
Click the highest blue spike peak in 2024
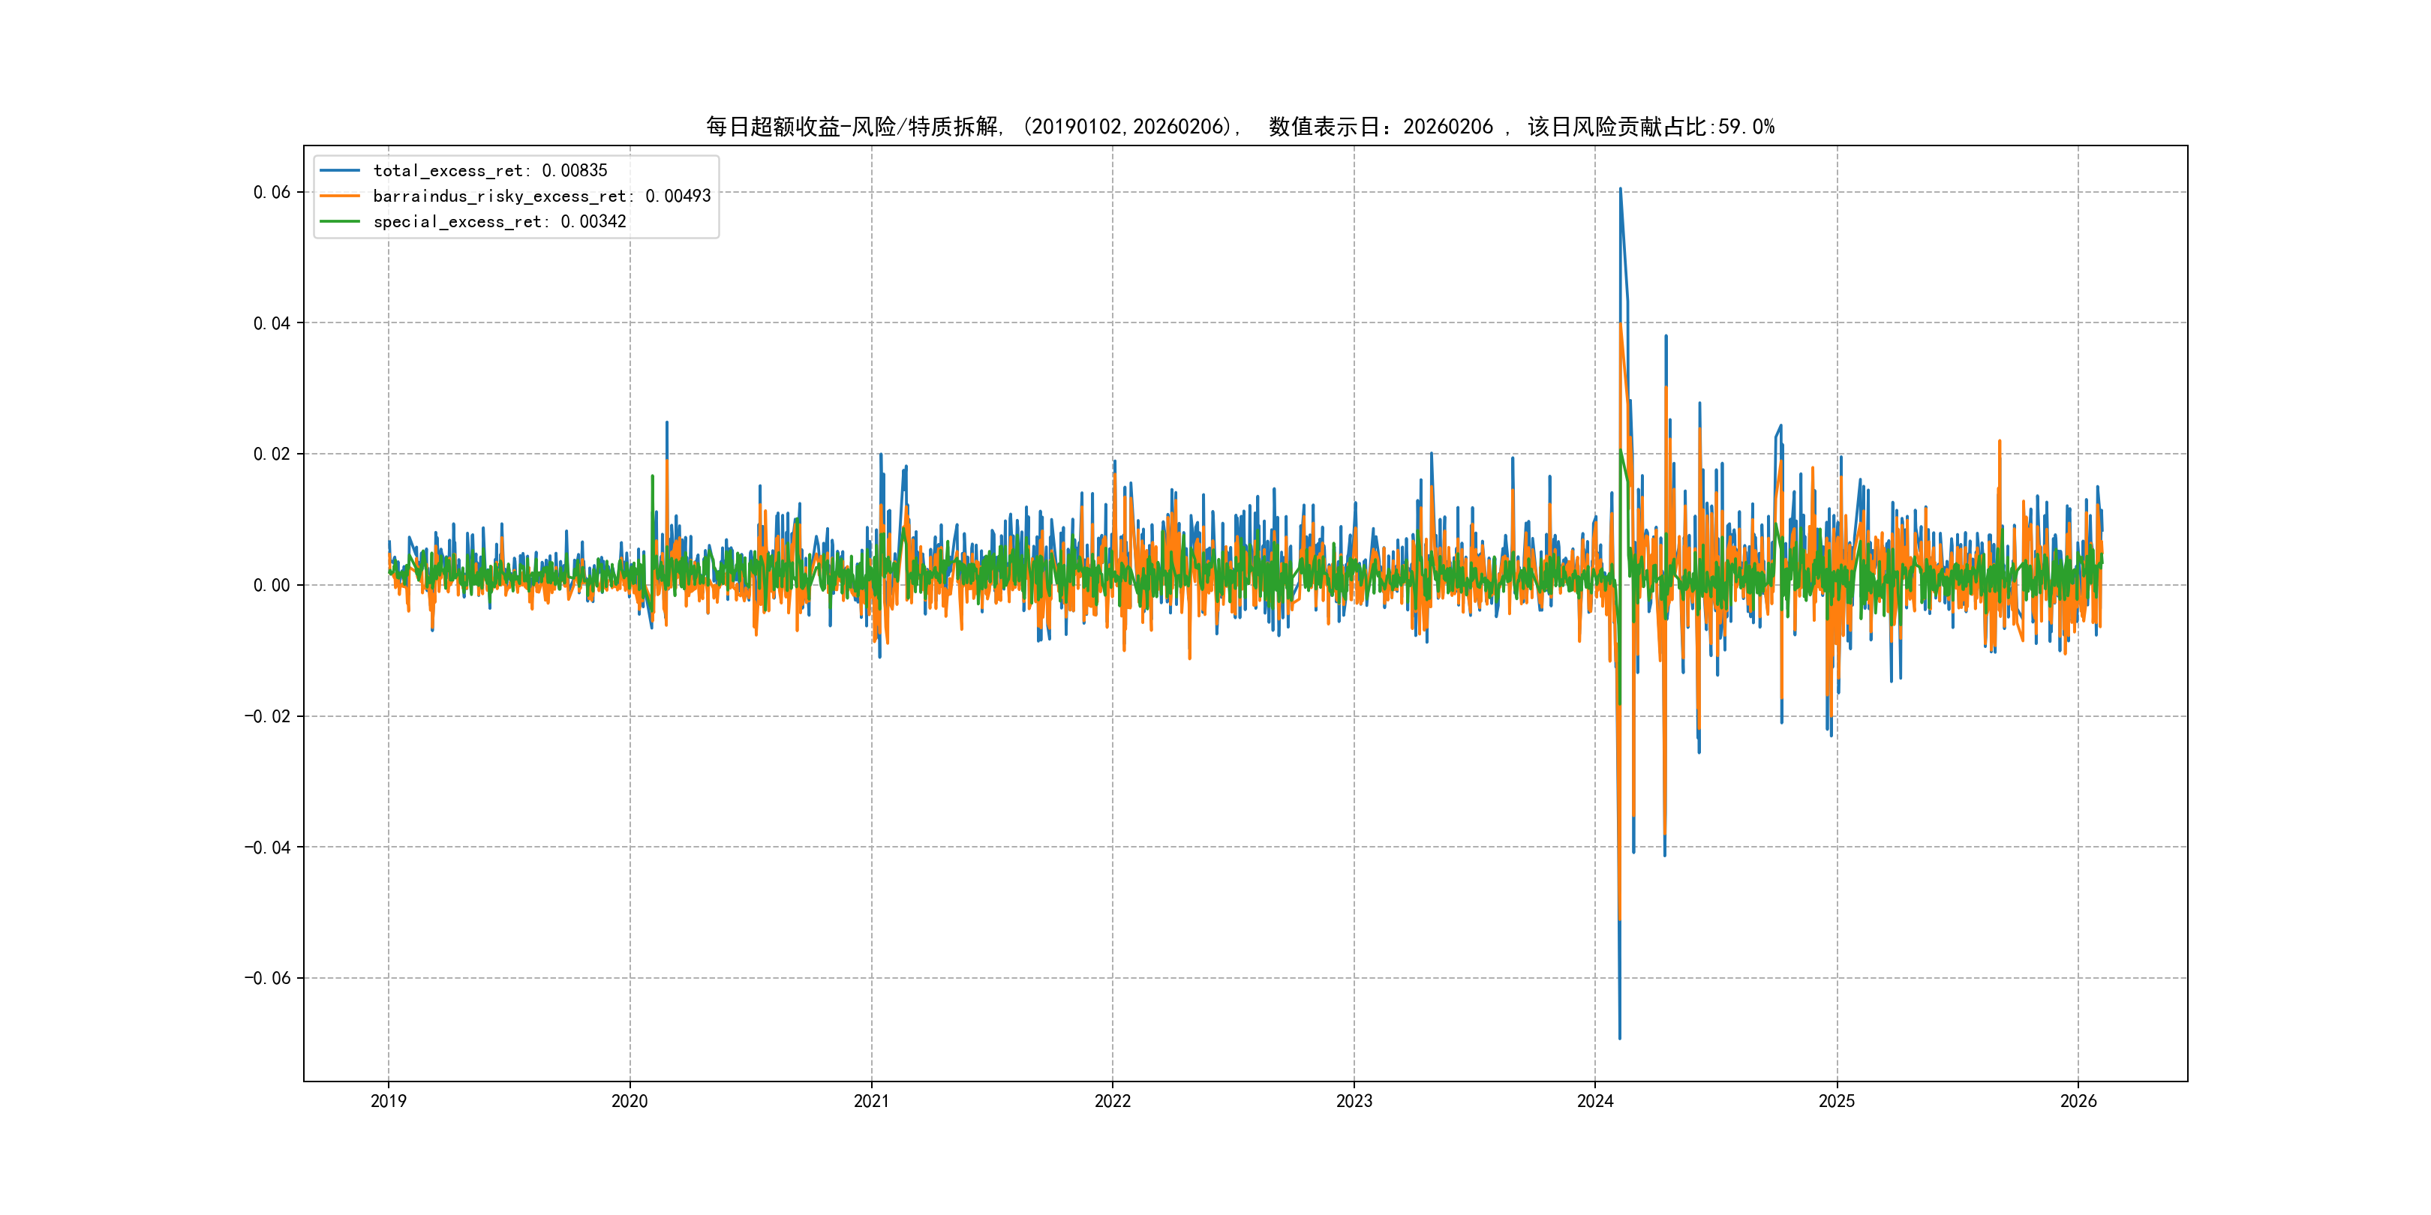[x=1621, y=189]
